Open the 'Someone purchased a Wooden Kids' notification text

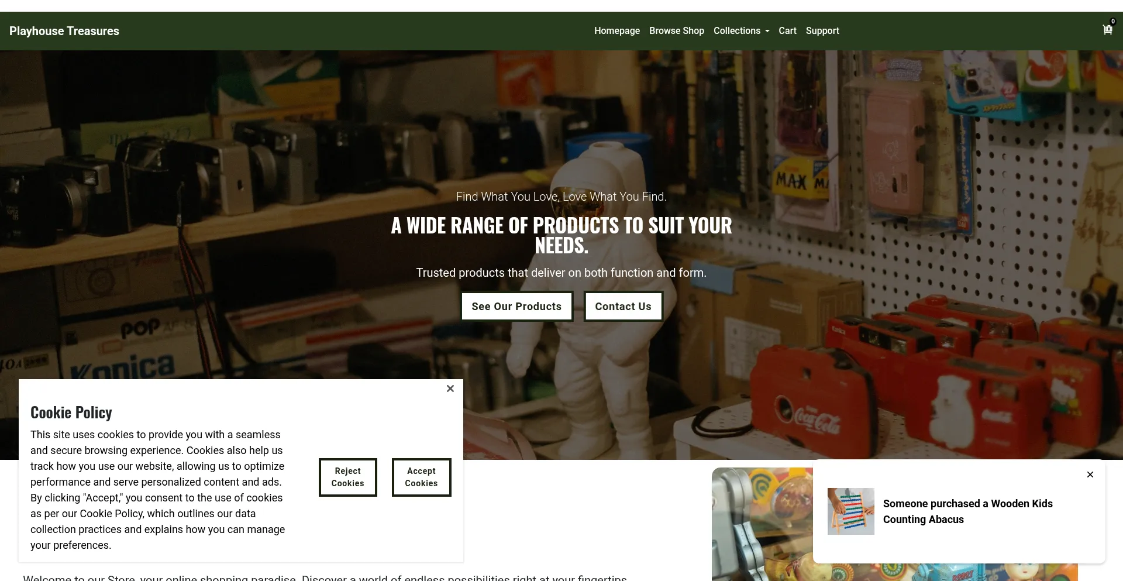[967, 511]
